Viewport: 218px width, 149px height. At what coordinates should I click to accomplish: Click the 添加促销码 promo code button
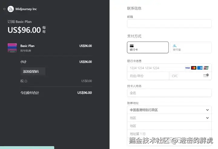click(x=33, y=71)
